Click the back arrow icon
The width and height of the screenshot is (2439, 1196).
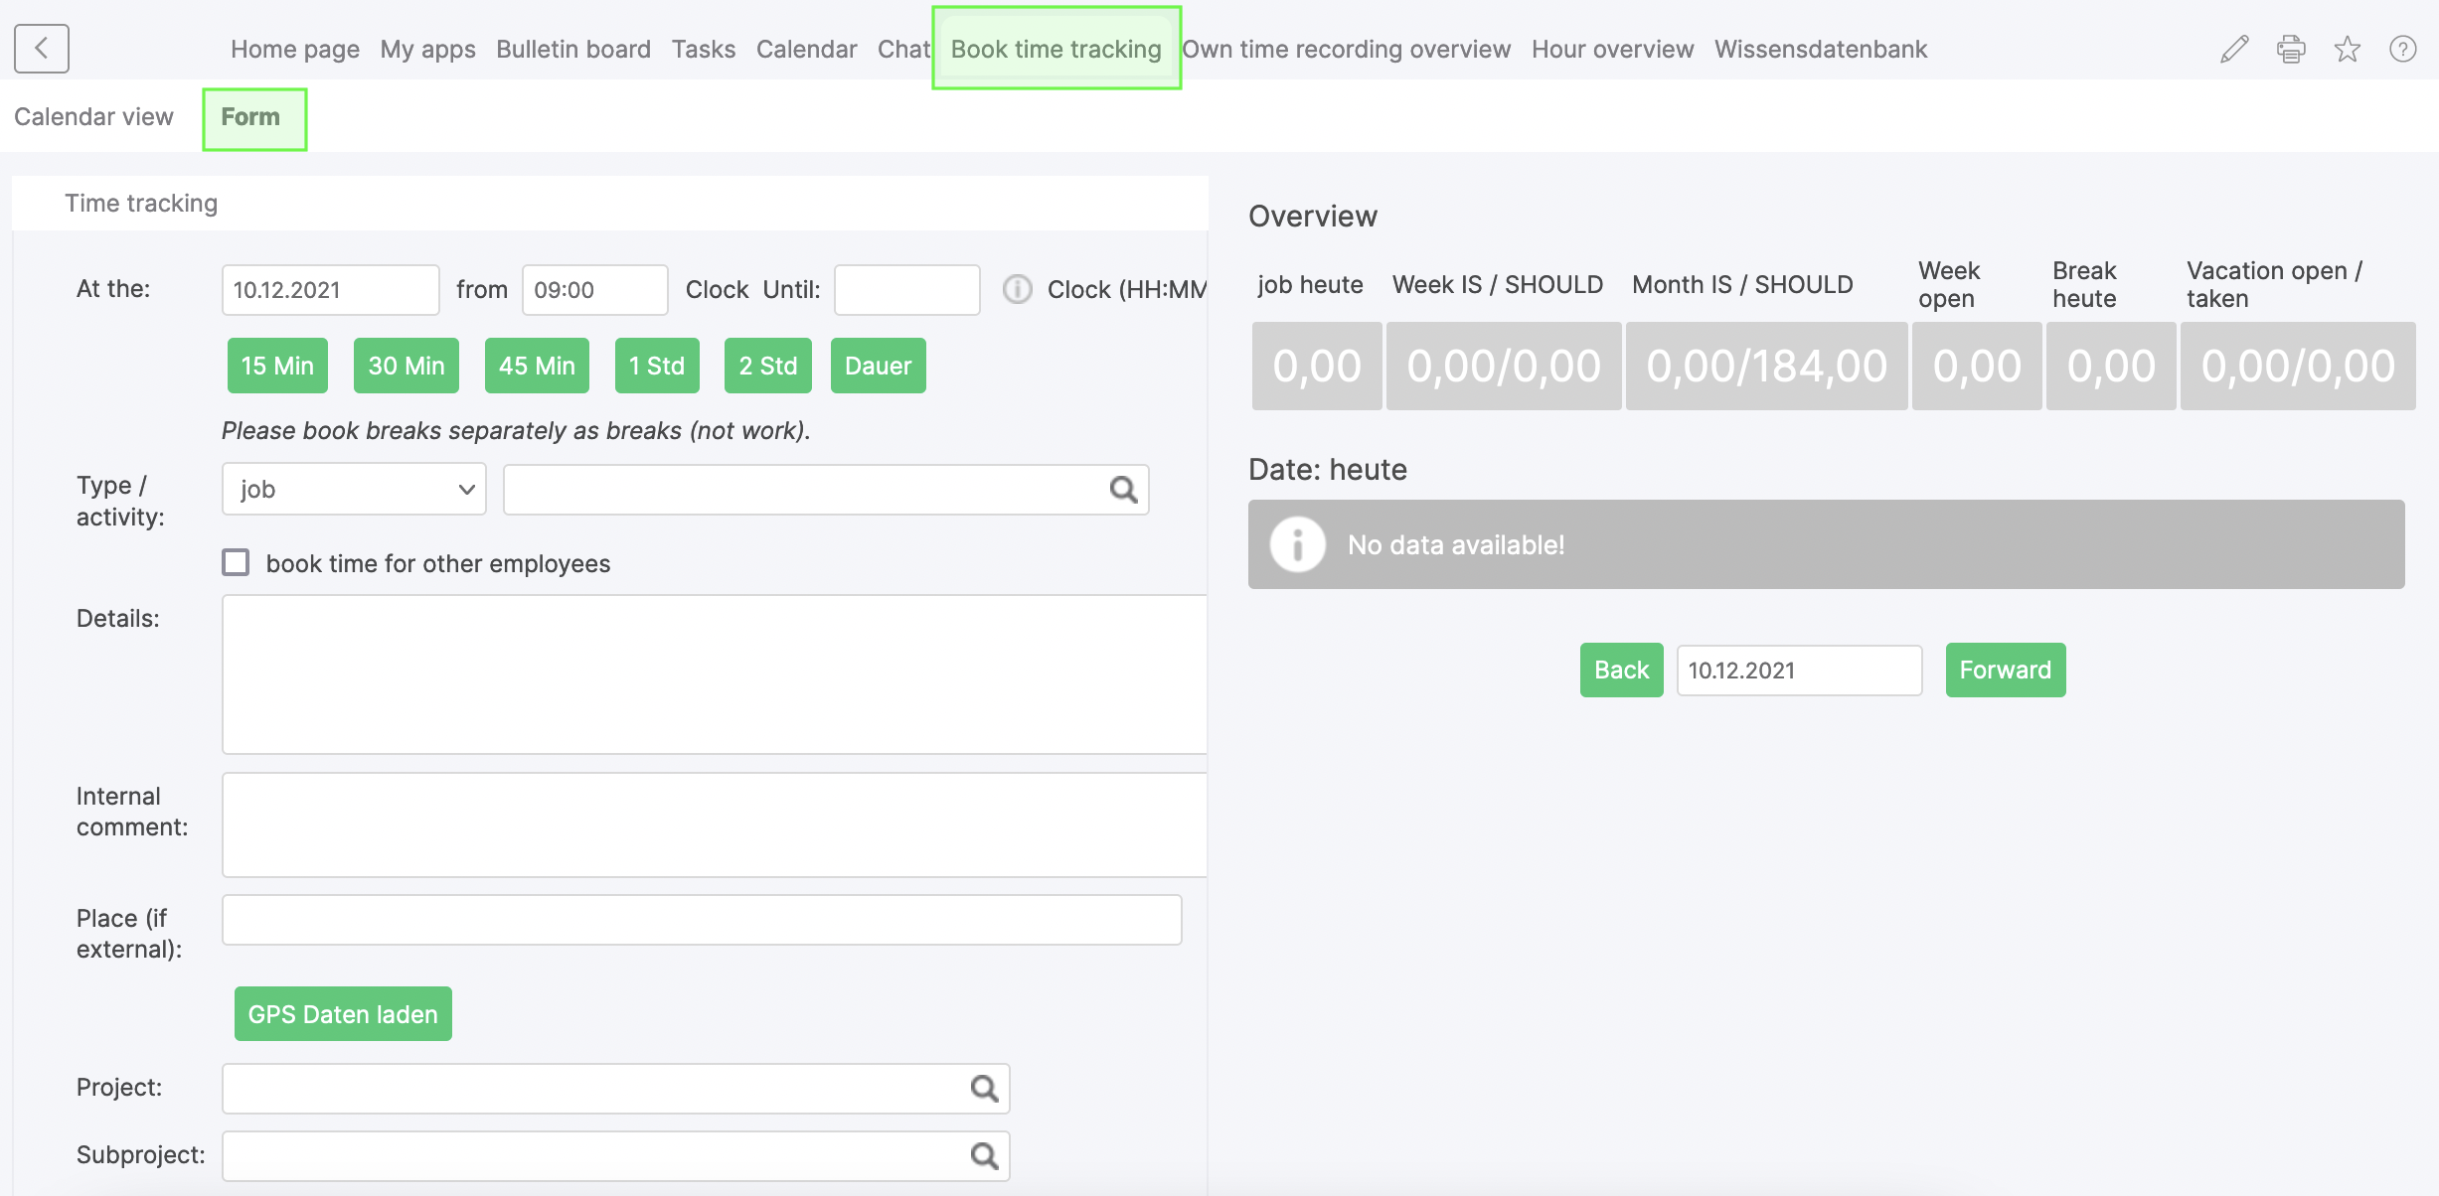(x=42, y=49)
